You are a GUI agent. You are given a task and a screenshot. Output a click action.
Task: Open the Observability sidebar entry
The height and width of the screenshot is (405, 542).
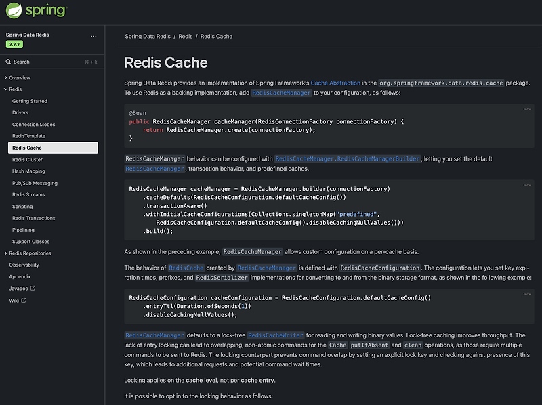point(24,265)
